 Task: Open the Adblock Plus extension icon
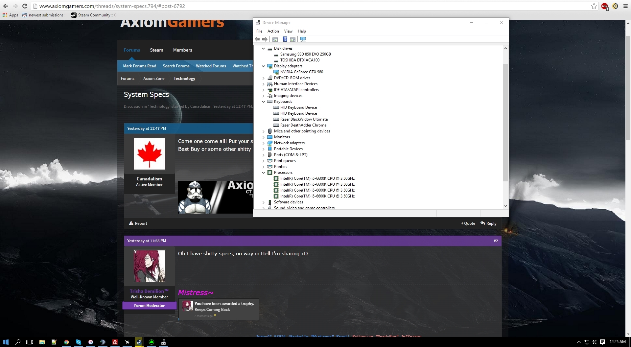605,6
